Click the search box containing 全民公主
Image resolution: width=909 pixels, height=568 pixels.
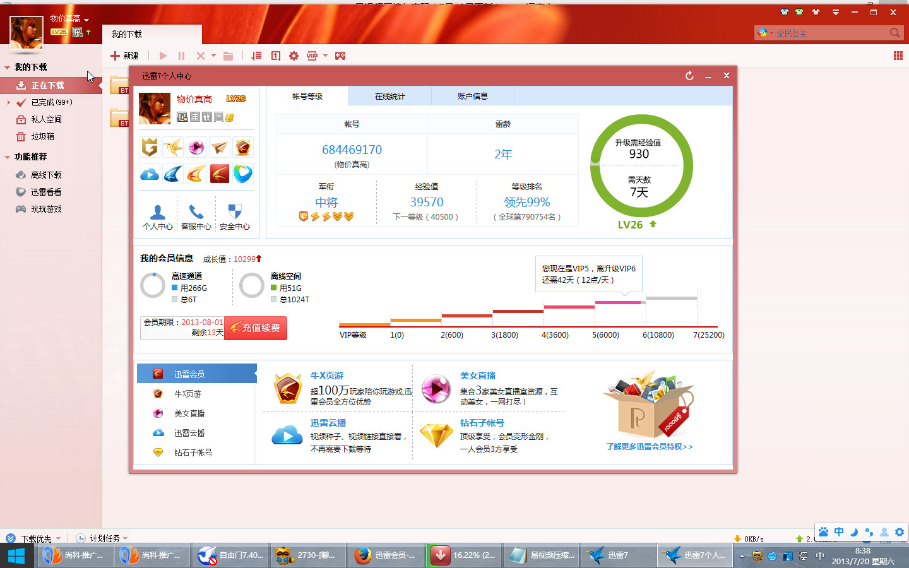(x=829, y=33)
